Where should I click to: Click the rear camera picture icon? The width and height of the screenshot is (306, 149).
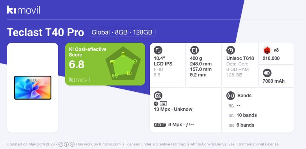[163, 104]
